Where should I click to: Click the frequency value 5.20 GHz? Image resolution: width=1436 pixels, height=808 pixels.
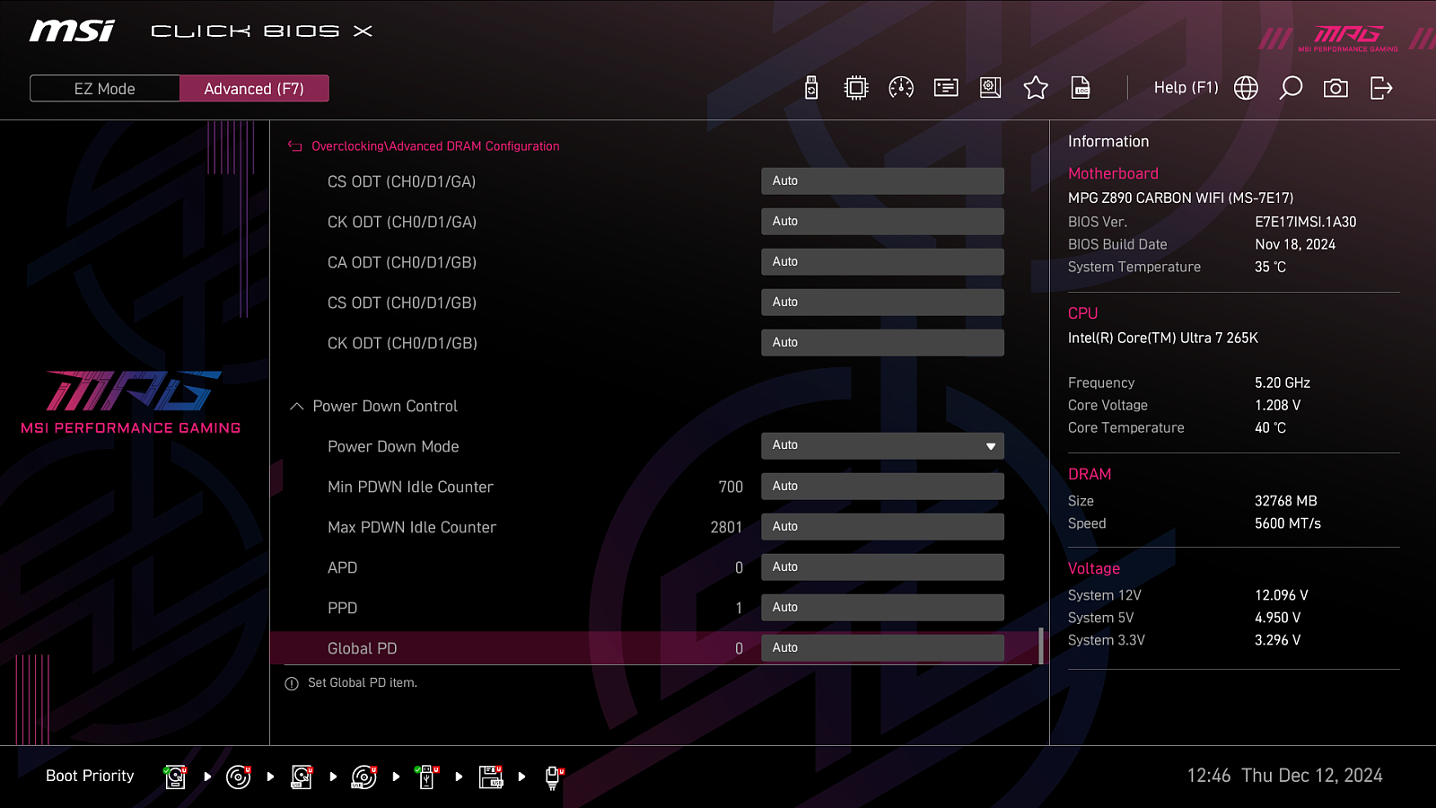coord(1283,382)
